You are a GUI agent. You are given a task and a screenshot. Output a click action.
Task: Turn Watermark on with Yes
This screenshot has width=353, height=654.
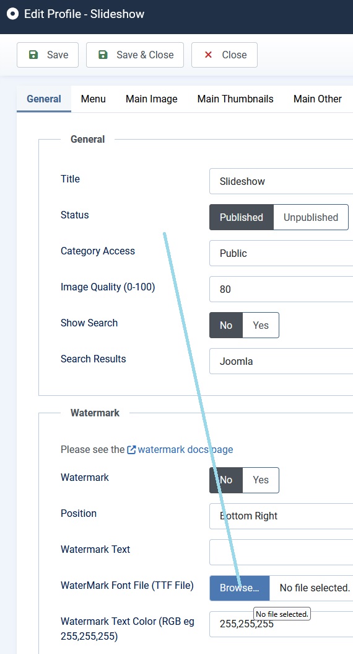coord(261,480)
